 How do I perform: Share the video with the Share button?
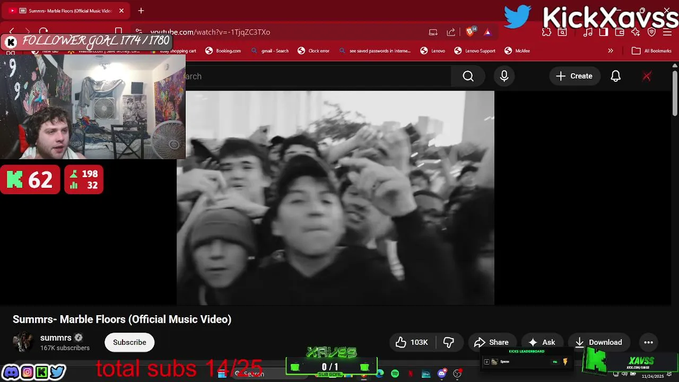tap(492, 342)
